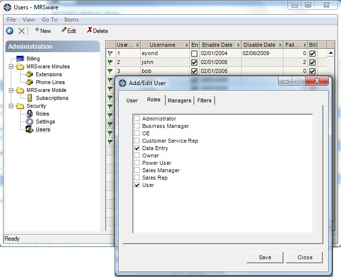Open the Subscriptions mobile icon
This screenshot has height=277, width=341.
tap(30, 98)
